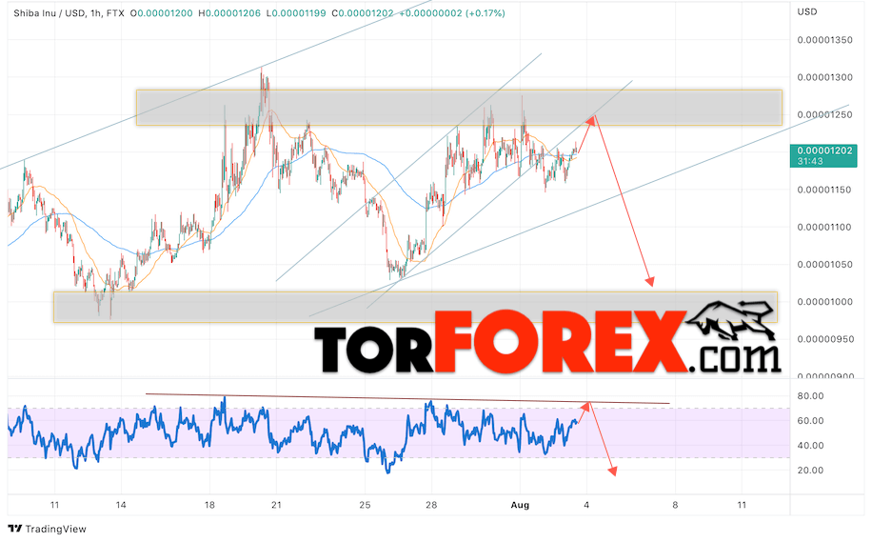Click the close value C0.00001202

363,12
